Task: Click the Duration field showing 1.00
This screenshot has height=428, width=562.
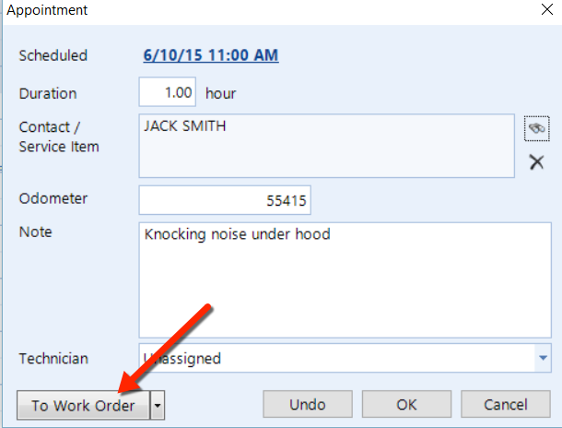Action: coord(168,92)
